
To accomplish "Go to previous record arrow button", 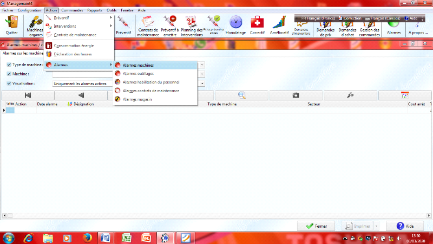I will click(81, 95).
